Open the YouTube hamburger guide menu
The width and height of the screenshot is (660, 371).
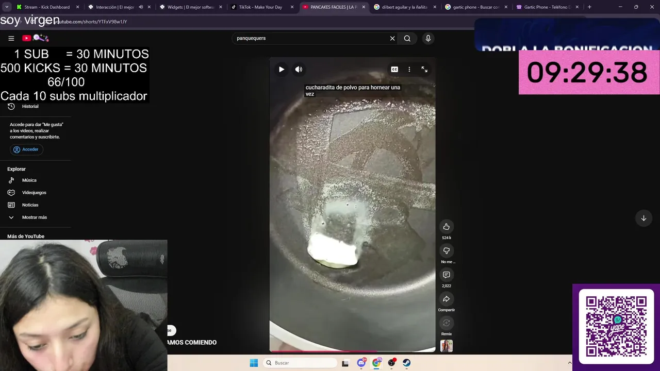(11, 38)
